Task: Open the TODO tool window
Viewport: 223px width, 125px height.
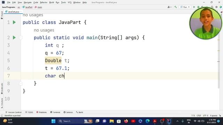Action: (29, 112)
